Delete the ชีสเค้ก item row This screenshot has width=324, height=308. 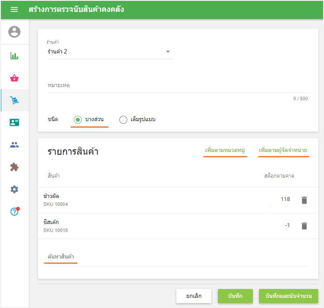pyautogui.click(x=304, y=226)
